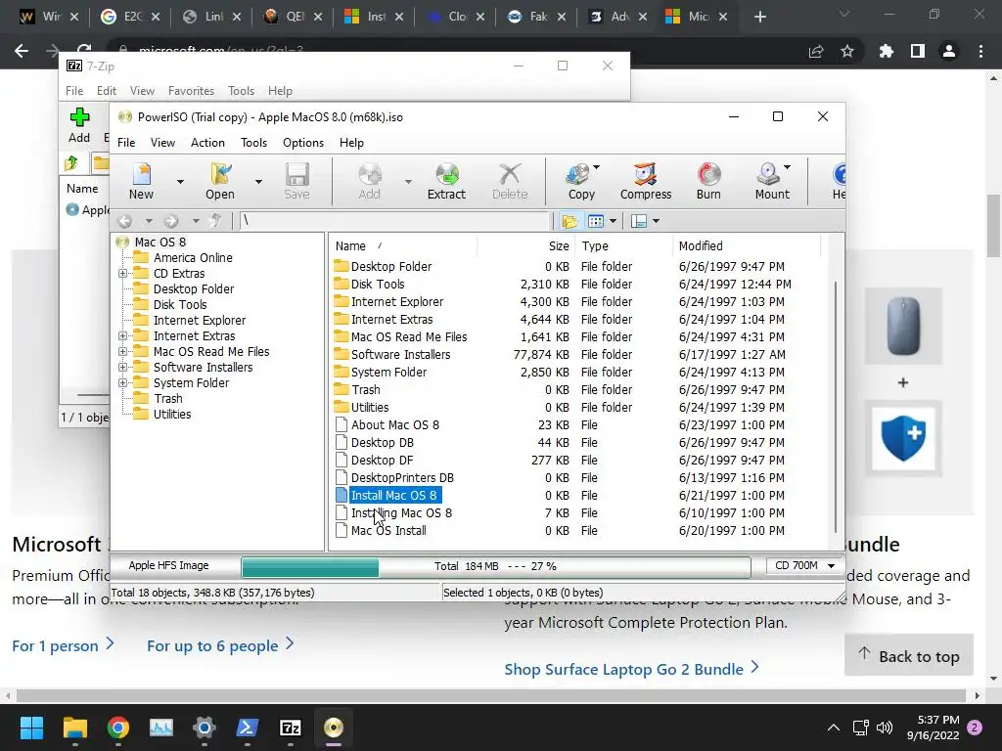
Task: Open File Explorer from the taskbar
Action: point(74,728)
